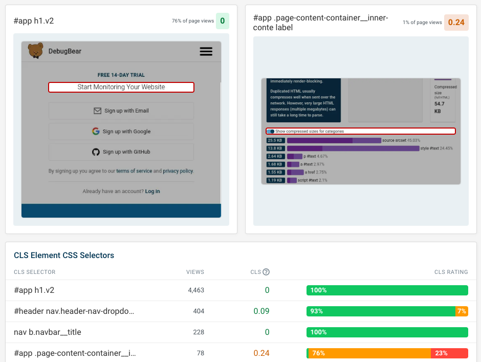Click the CLS help question mark icon

pyautogui.click(x=266, y=272)
